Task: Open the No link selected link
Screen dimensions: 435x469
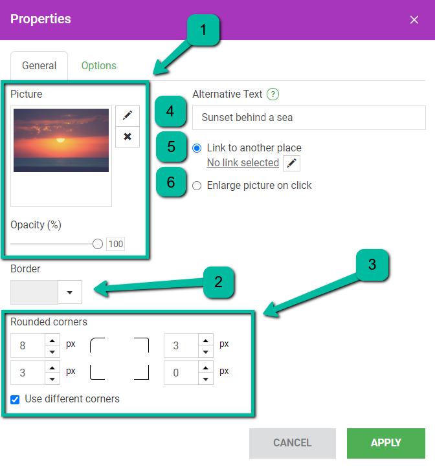Action: [243, 163]
